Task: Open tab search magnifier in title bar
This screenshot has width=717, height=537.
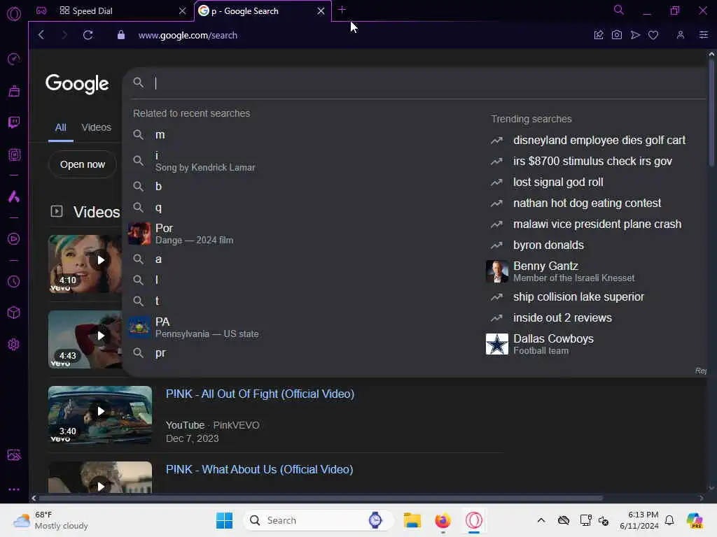Action: pyautogui.click(x=618, y=10)
